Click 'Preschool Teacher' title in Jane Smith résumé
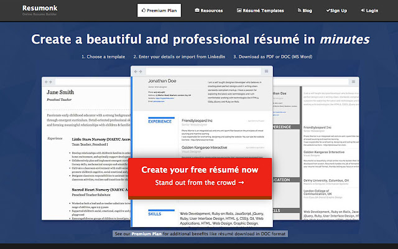The image size is (398, 249). pyautogui.click(x=59, y=100)
